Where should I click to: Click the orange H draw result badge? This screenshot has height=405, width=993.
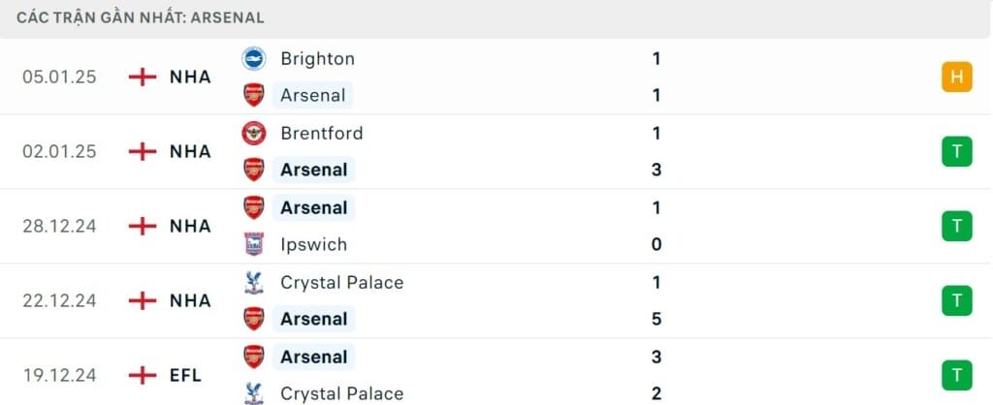coord(956,78)
